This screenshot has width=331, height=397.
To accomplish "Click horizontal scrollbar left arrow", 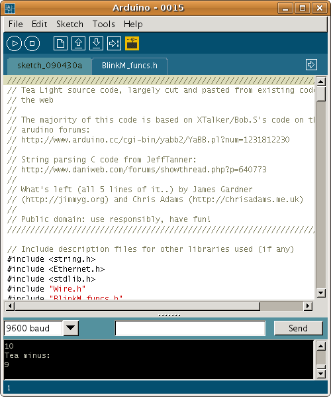I will click(10, 306).
